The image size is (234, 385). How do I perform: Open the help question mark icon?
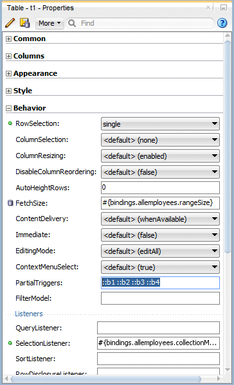pyautogui.click(x=222, y=23)
